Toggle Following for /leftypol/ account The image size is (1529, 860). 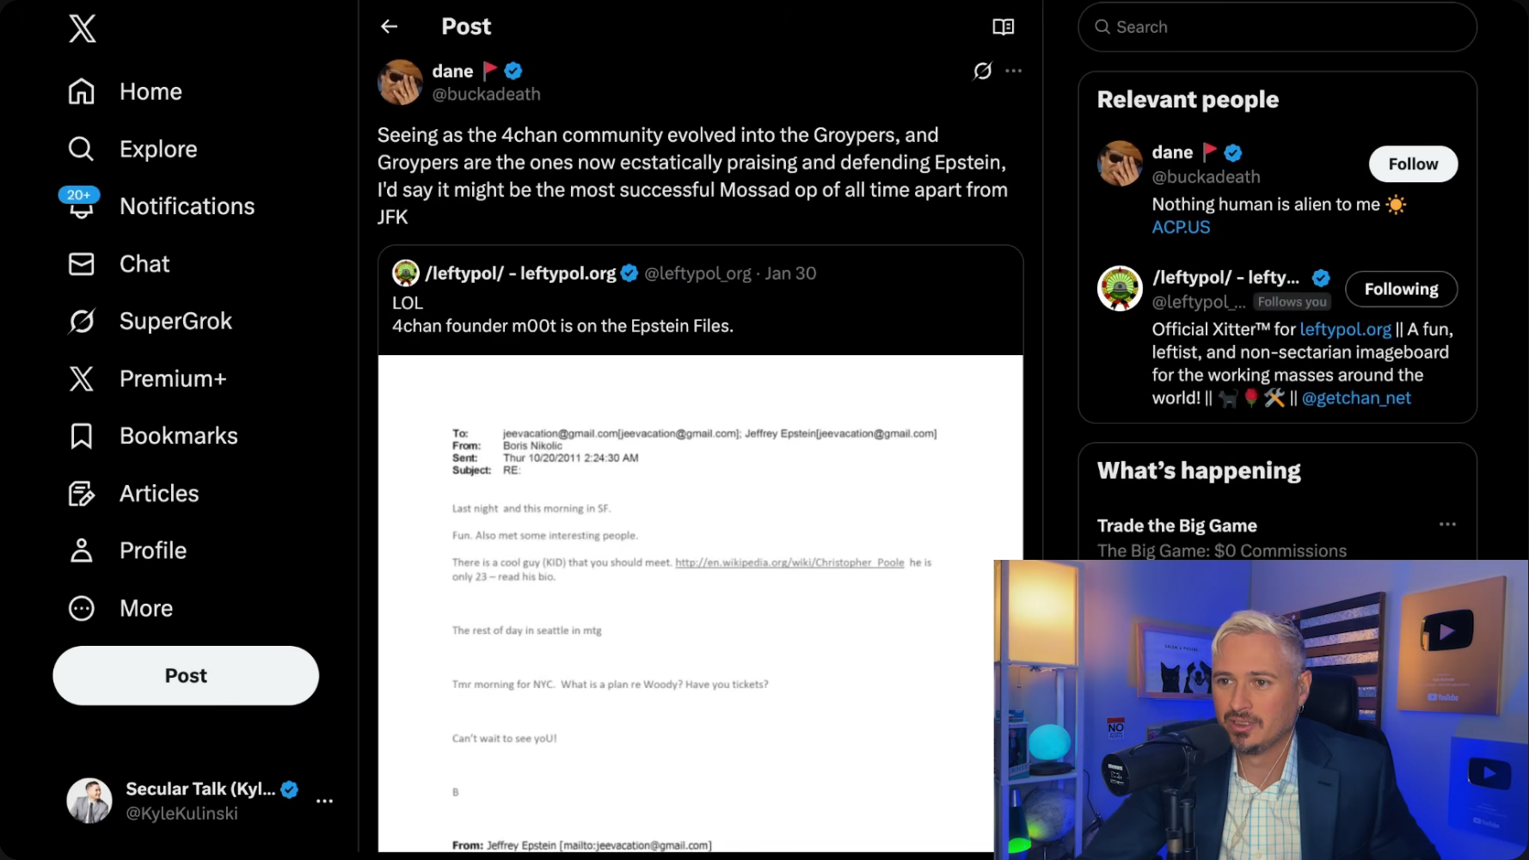click(1401, 289)
